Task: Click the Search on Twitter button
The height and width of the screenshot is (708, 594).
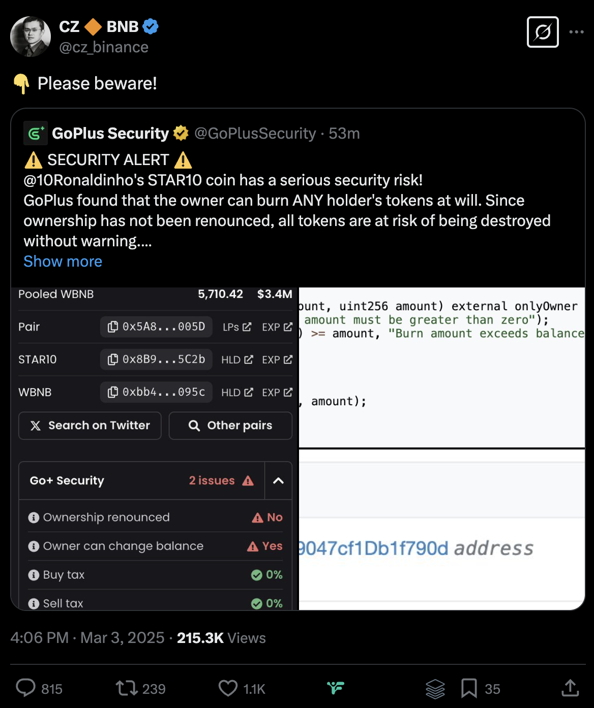Action: click(90, 425)
